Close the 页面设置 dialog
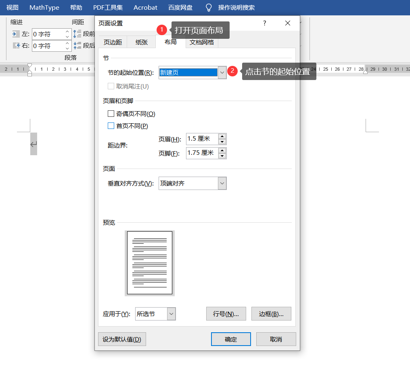Viewport: 410px width, 367px height. (288, 23)
